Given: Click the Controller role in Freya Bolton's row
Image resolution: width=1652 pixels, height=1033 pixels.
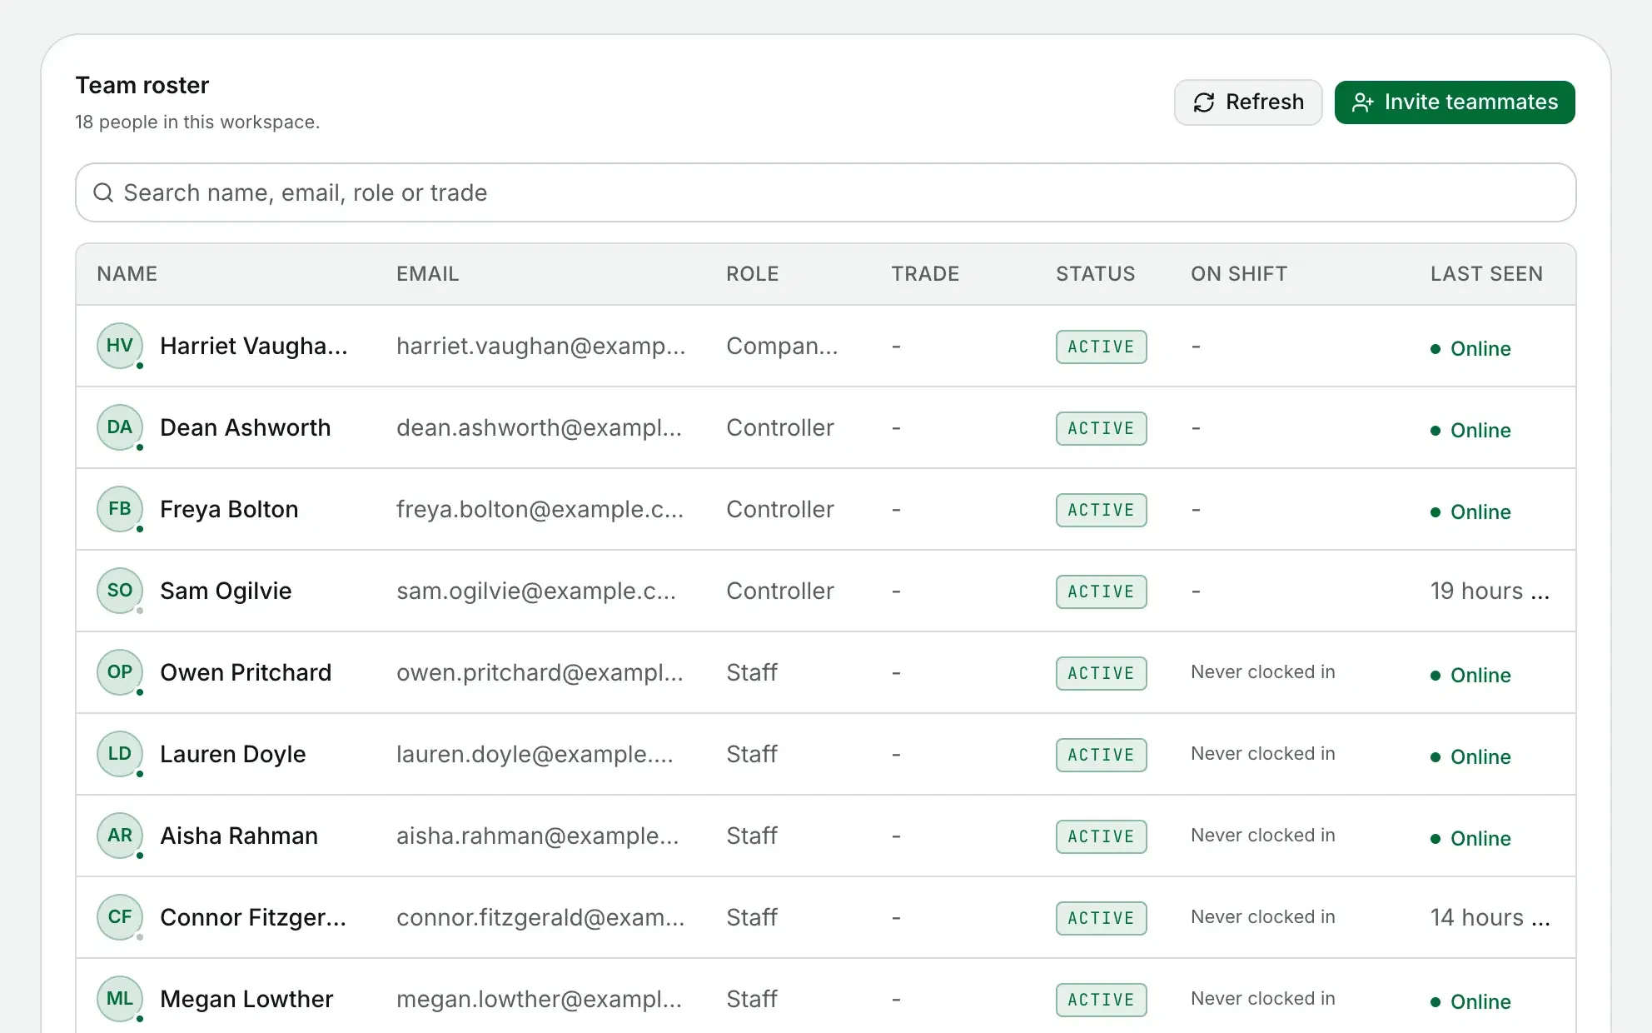Looking at the screenshot, I should click(780, 509).
